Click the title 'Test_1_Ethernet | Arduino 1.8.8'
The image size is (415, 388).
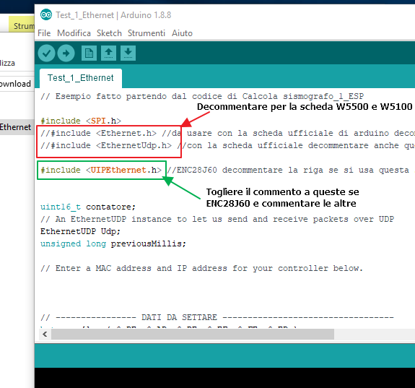pyautogui.click(x=113, y=15)
